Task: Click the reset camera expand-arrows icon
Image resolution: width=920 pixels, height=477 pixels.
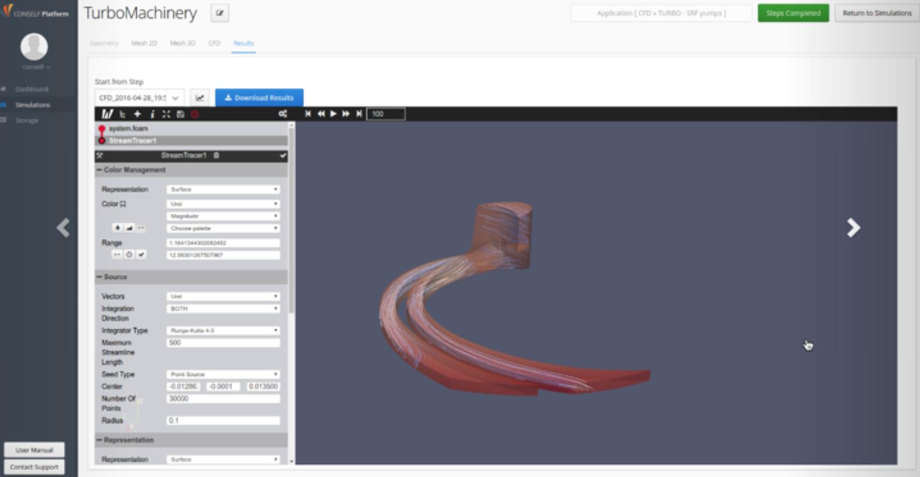Action: coord(166,114)
